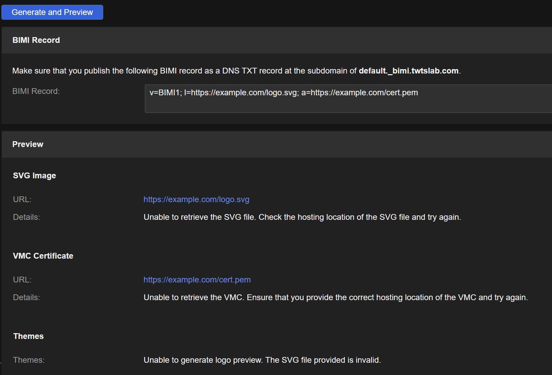The width and height of the screenshot is (552, 375).
Task: Click the SVG Image section heading
Action: (34, 176)
